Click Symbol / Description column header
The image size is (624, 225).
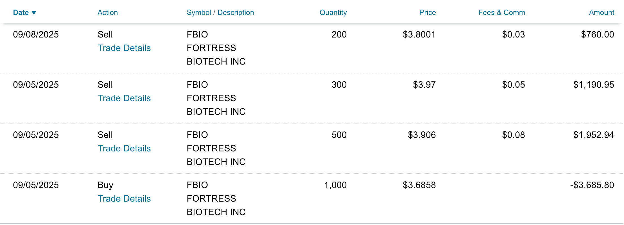[220, 13]
